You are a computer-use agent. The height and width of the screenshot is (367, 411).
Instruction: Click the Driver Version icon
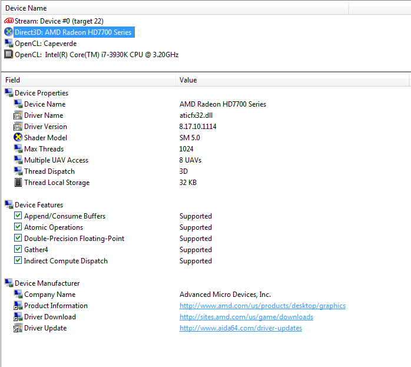[18, 126]
